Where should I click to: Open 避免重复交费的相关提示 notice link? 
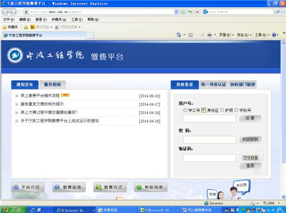42,104
